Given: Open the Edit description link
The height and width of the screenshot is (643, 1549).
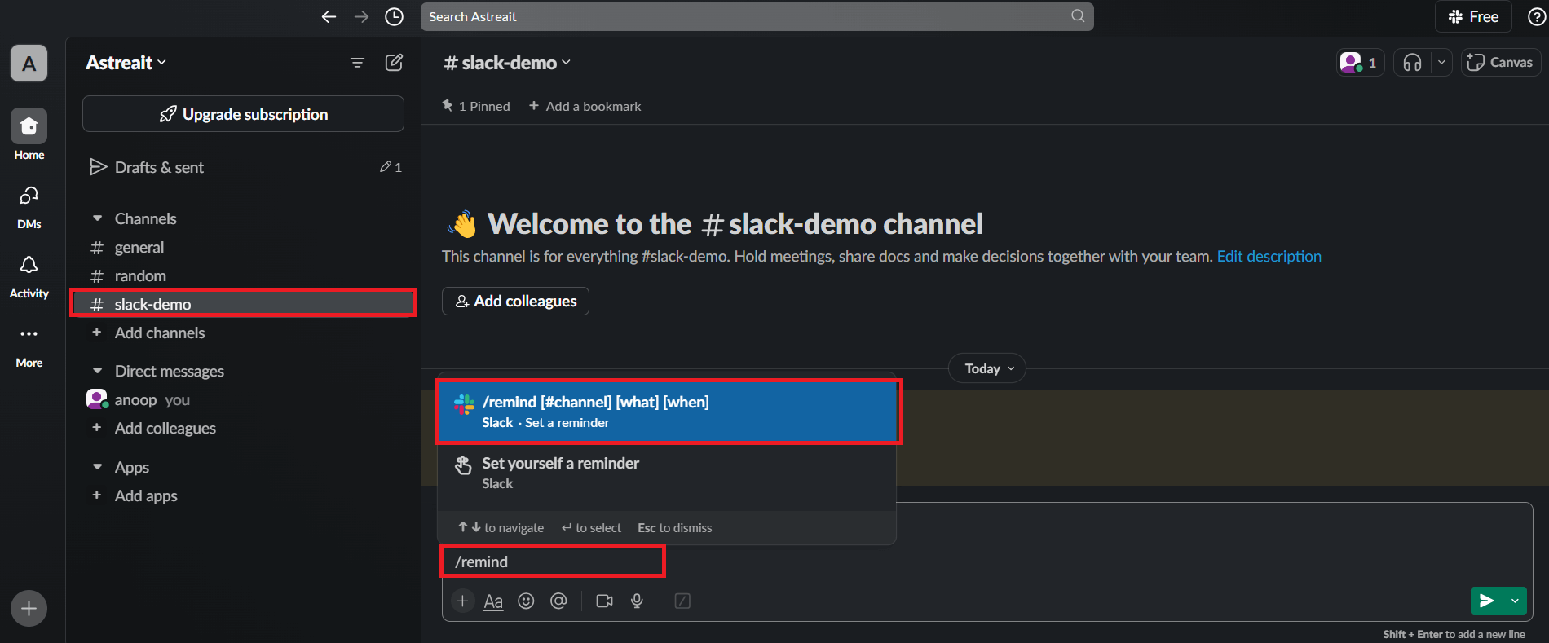Looking at the screenshot, I should point(1269,256).
